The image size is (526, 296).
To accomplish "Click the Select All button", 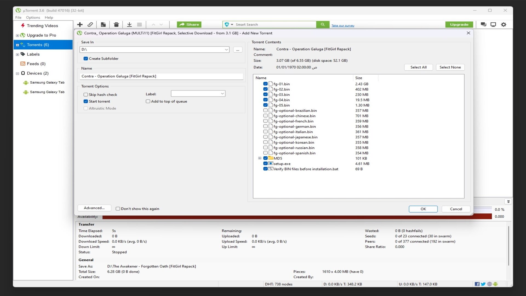I will pyautogui.click(x=418, y=67).
